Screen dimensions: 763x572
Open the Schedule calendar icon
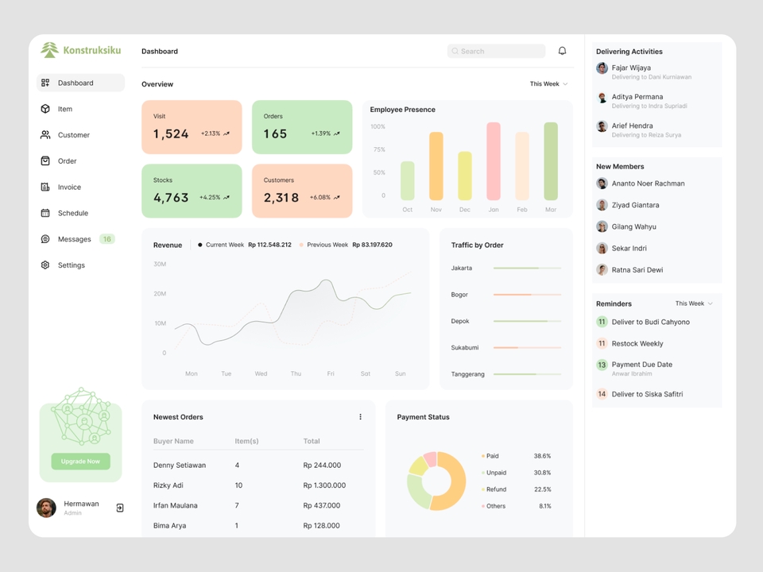point(45,213)
